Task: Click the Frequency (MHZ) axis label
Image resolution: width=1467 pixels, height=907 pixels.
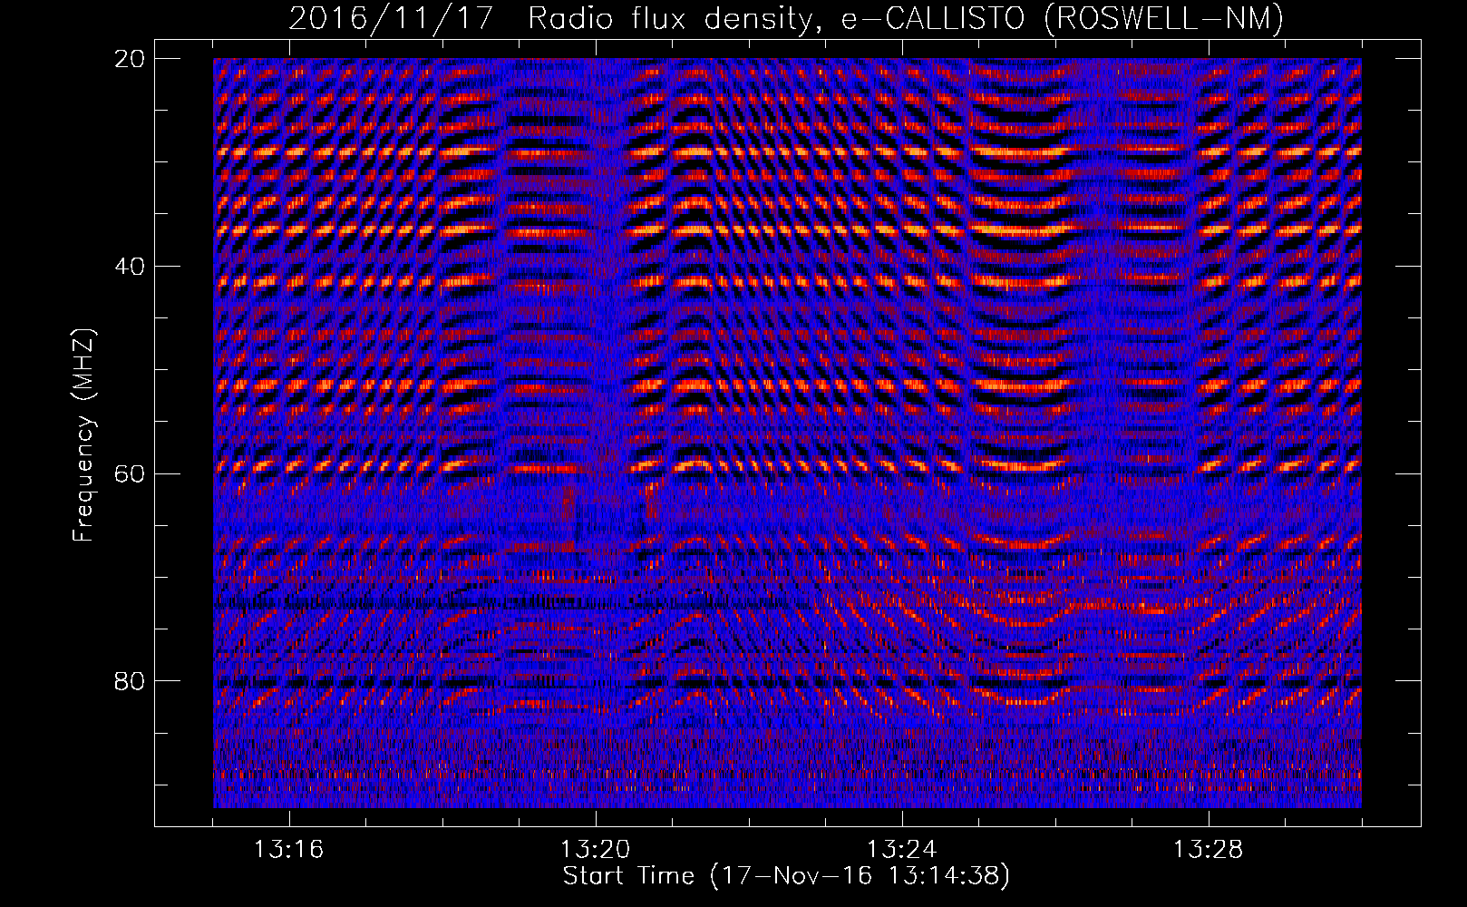Action: coord(83,435)
